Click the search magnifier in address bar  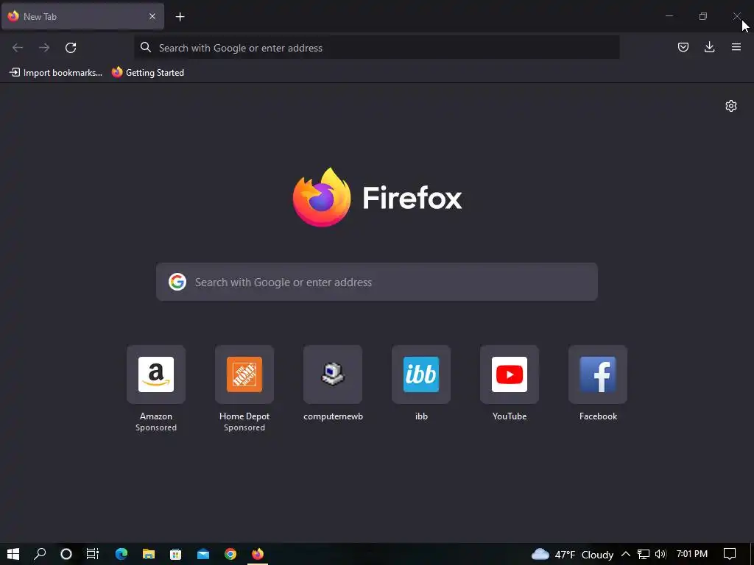(x=145, y=47)
